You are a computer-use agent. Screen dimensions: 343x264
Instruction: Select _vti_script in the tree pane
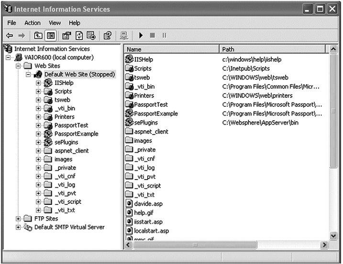68,202
